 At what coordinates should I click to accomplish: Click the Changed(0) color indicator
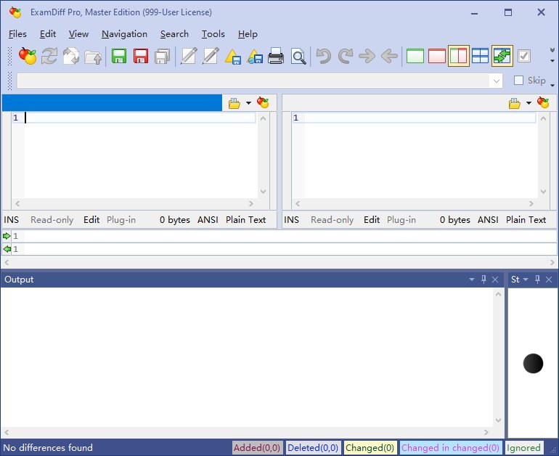point(370,447)
